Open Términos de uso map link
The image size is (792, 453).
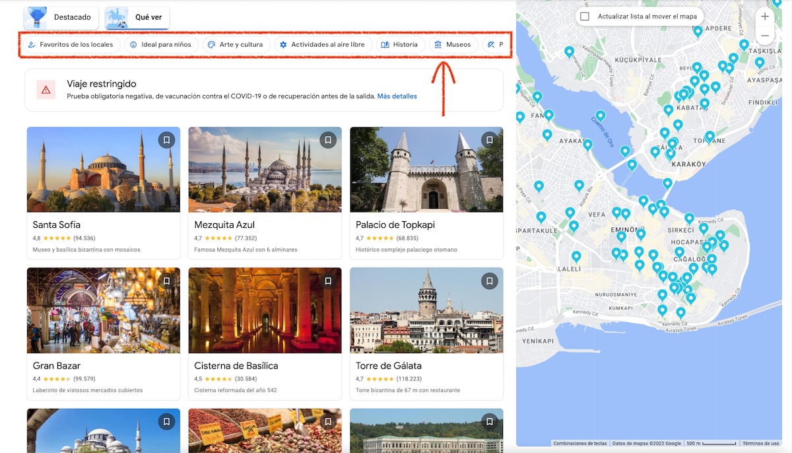point(760,443)
